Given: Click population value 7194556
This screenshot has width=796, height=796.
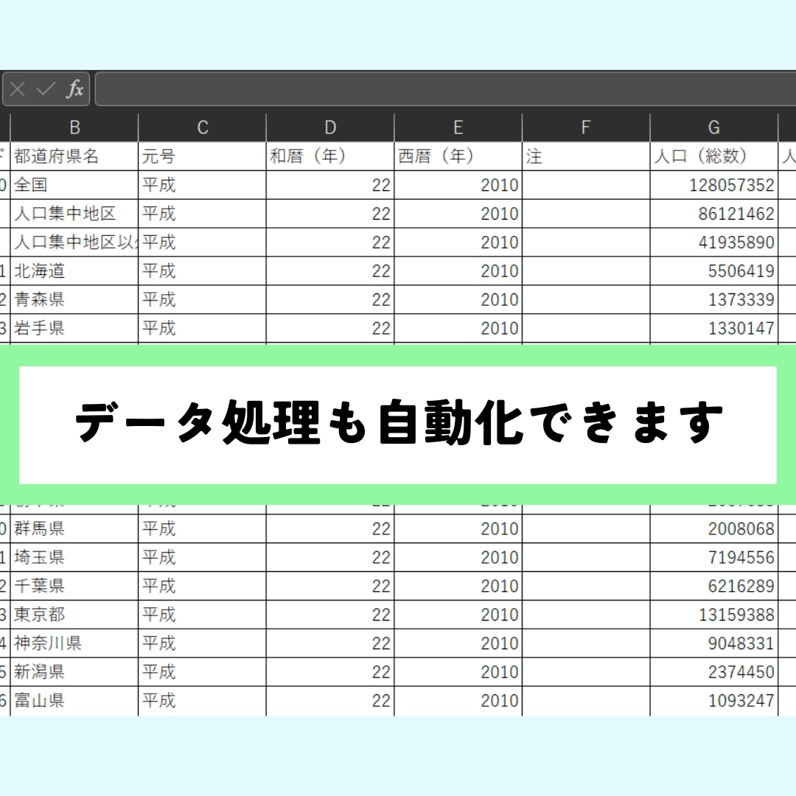Looking at the screenshot, I should (x=714, y=557).
